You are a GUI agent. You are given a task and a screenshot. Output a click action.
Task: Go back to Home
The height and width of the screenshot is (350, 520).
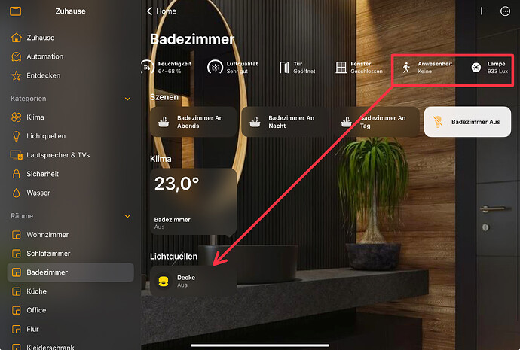click(161, 11)
